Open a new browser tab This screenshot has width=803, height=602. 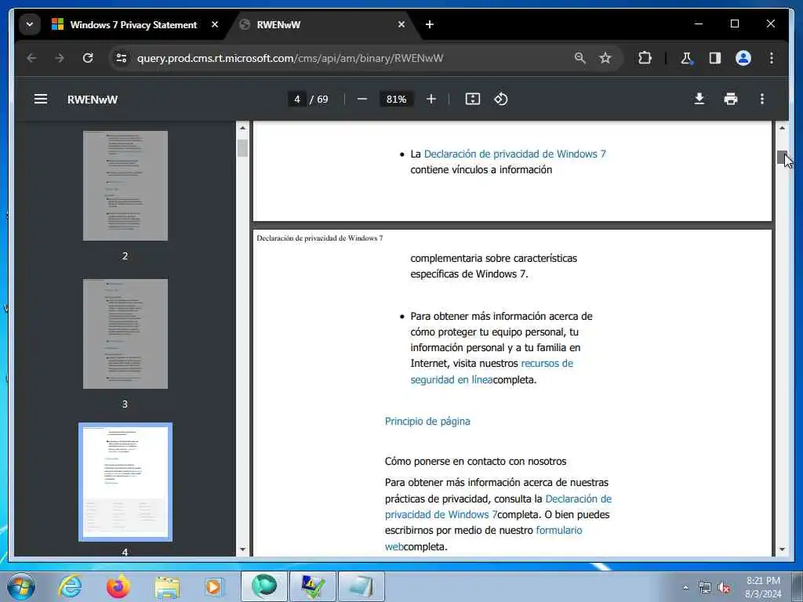430,24
